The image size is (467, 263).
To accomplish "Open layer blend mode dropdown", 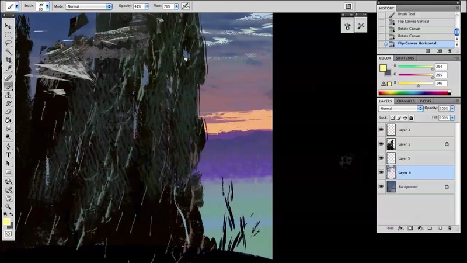I will pyautogui.click(x=401, y=108).
